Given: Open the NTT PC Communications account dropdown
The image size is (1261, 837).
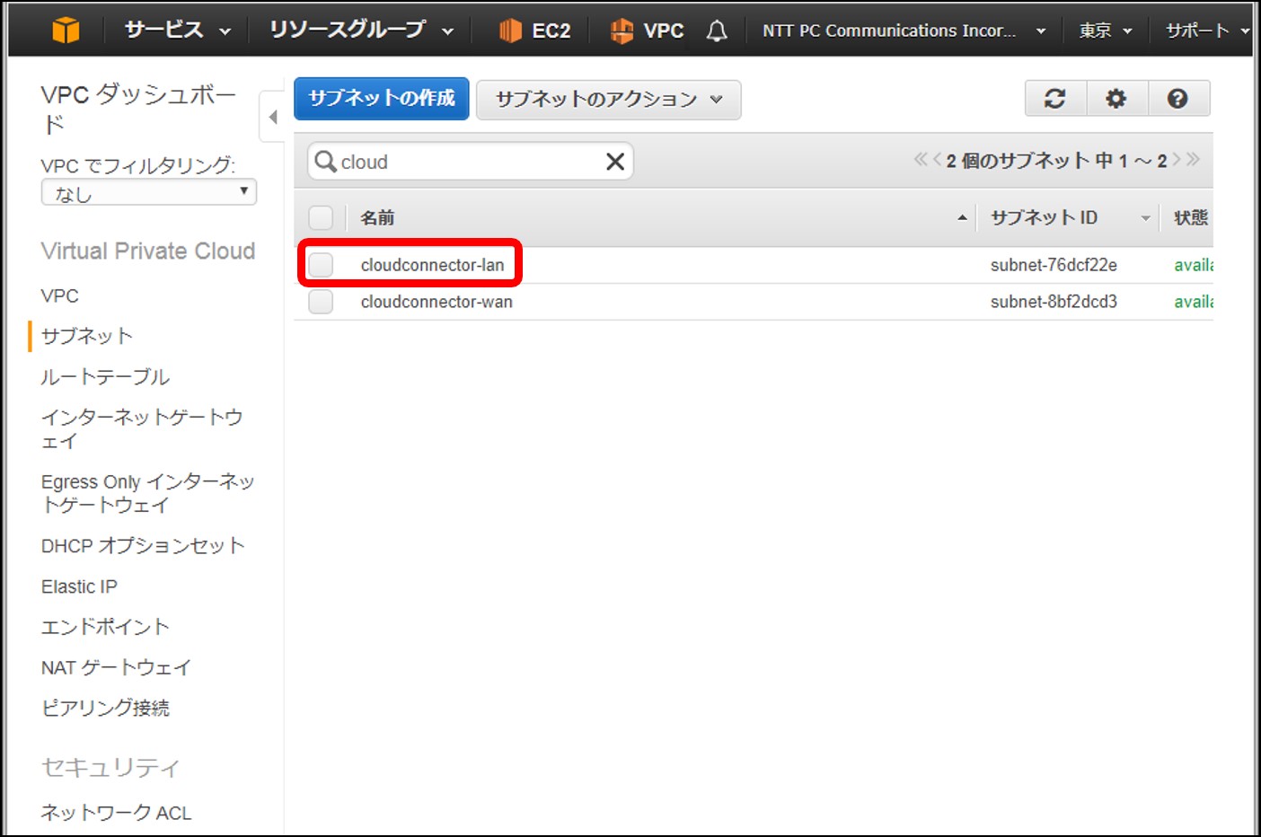Looking at the screenshot, I should (x=904, y=31).
